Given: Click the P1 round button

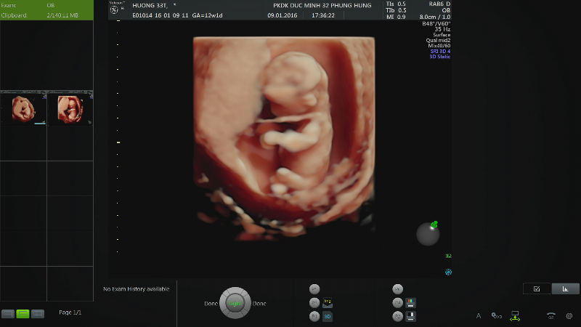Looking at the screenshot, I should (314, 316).
